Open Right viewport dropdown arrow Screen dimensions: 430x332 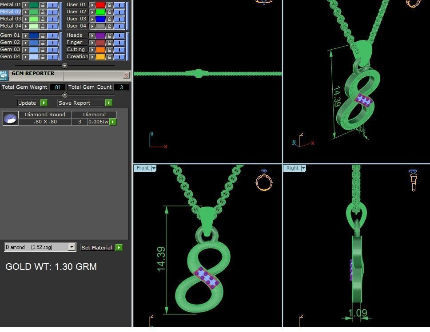click(x=303, y=168)
